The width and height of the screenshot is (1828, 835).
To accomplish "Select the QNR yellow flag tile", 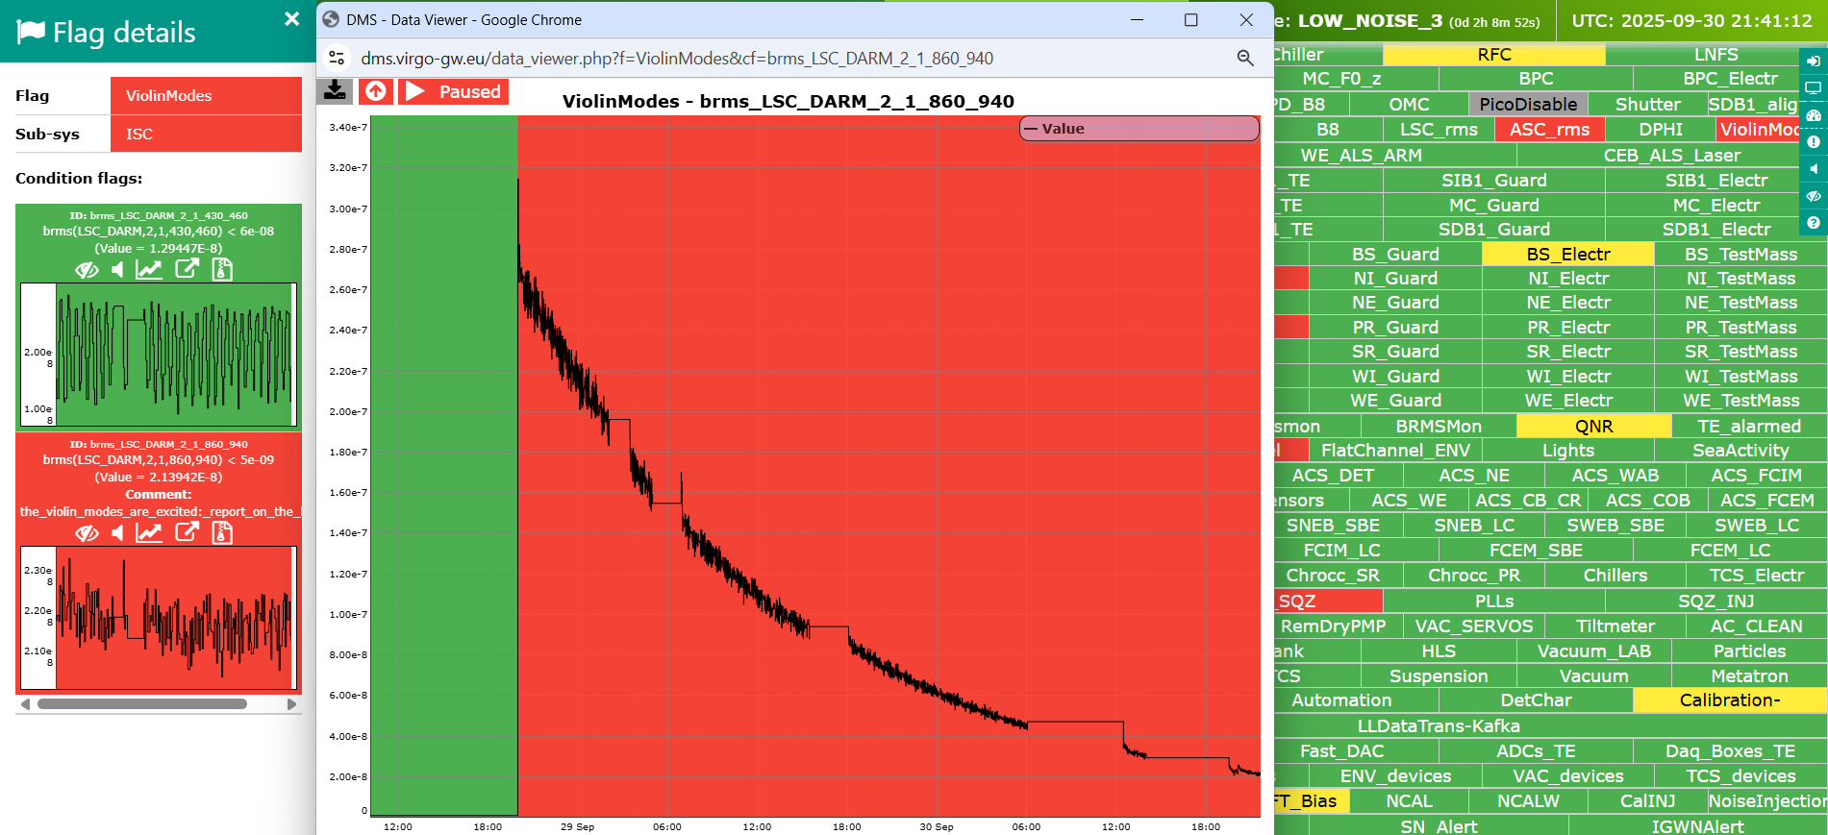I will pos(1593,426).
